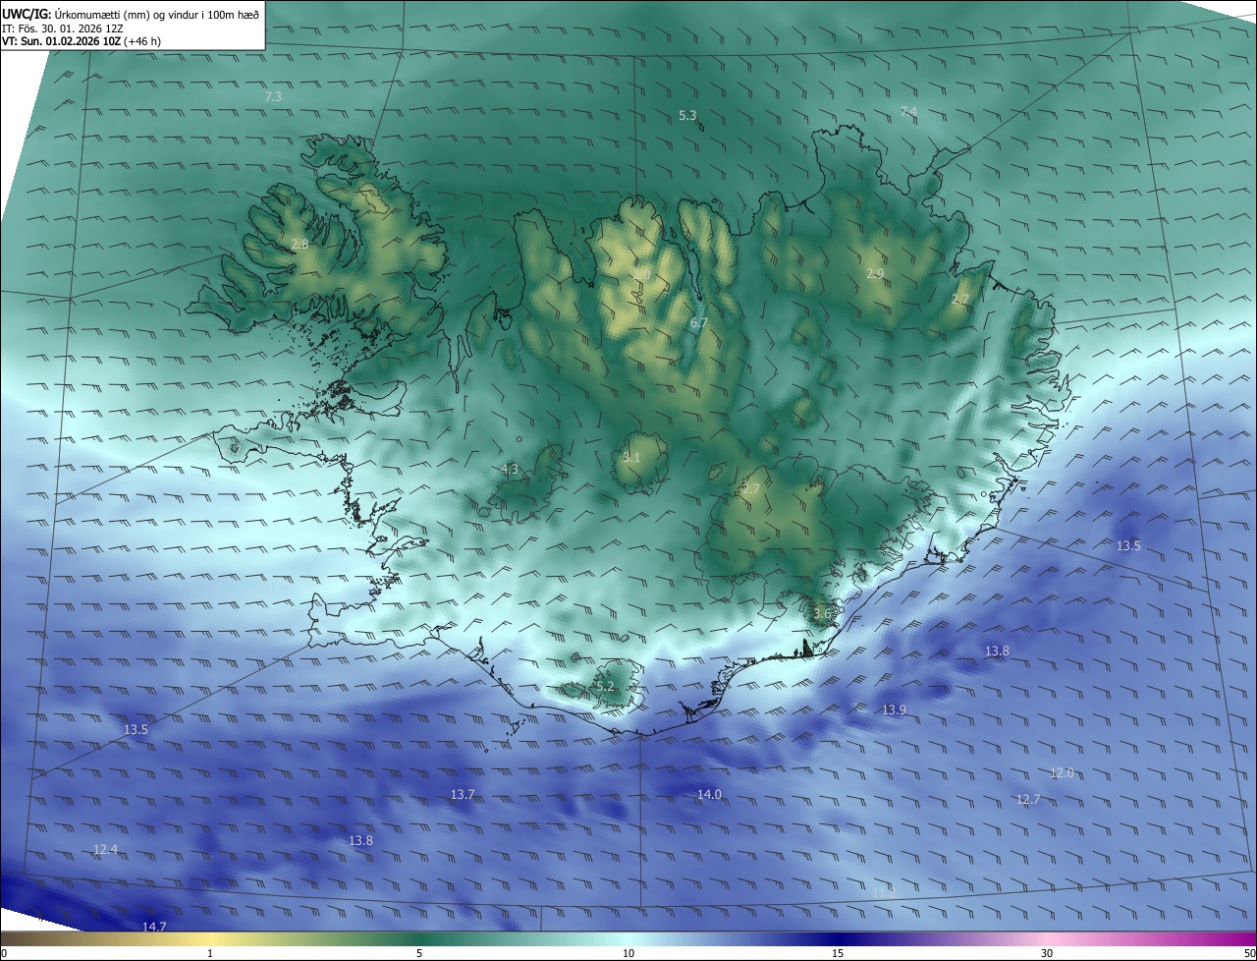Click the 3.1 value on the glacier outline
Viewport: 1257px width, 961px height.
pos(630,457)
